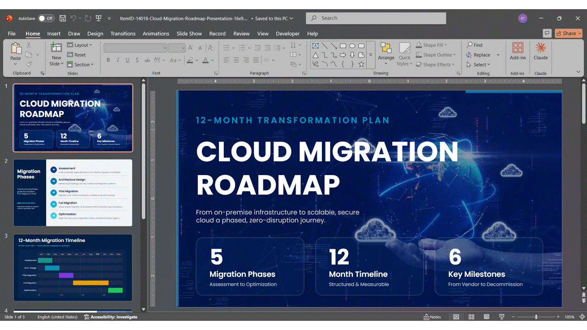
Task: Toggle Text Shadow formatting
Action: point(137,60)
